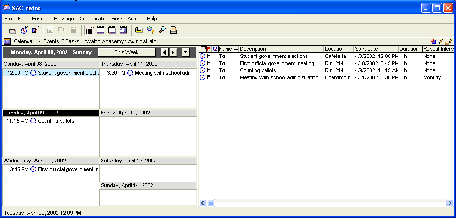Open the magnifying glass find tool

pyautogui.click(x=162, y=30)
